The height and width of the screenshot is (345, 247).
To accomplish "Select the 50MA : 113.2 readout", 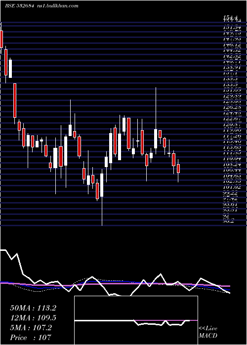I will click(33, 308).
